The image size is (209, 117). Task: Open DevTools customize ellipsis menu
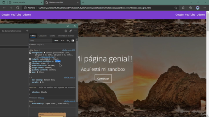[75, 31]
